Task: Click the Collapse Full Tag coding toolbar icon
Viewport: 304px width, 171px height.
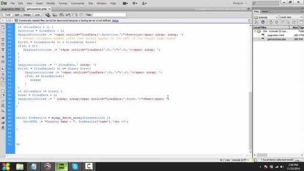Action: pos(3,39)
